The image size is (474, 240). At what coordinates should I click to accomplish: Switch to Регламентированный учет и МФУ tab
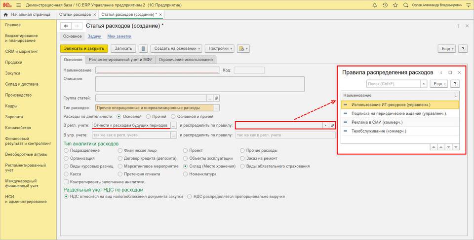point(120,60)
